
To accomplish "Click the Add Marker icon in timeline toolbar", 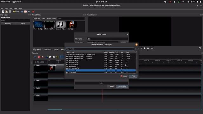I will tap(47, 57).
